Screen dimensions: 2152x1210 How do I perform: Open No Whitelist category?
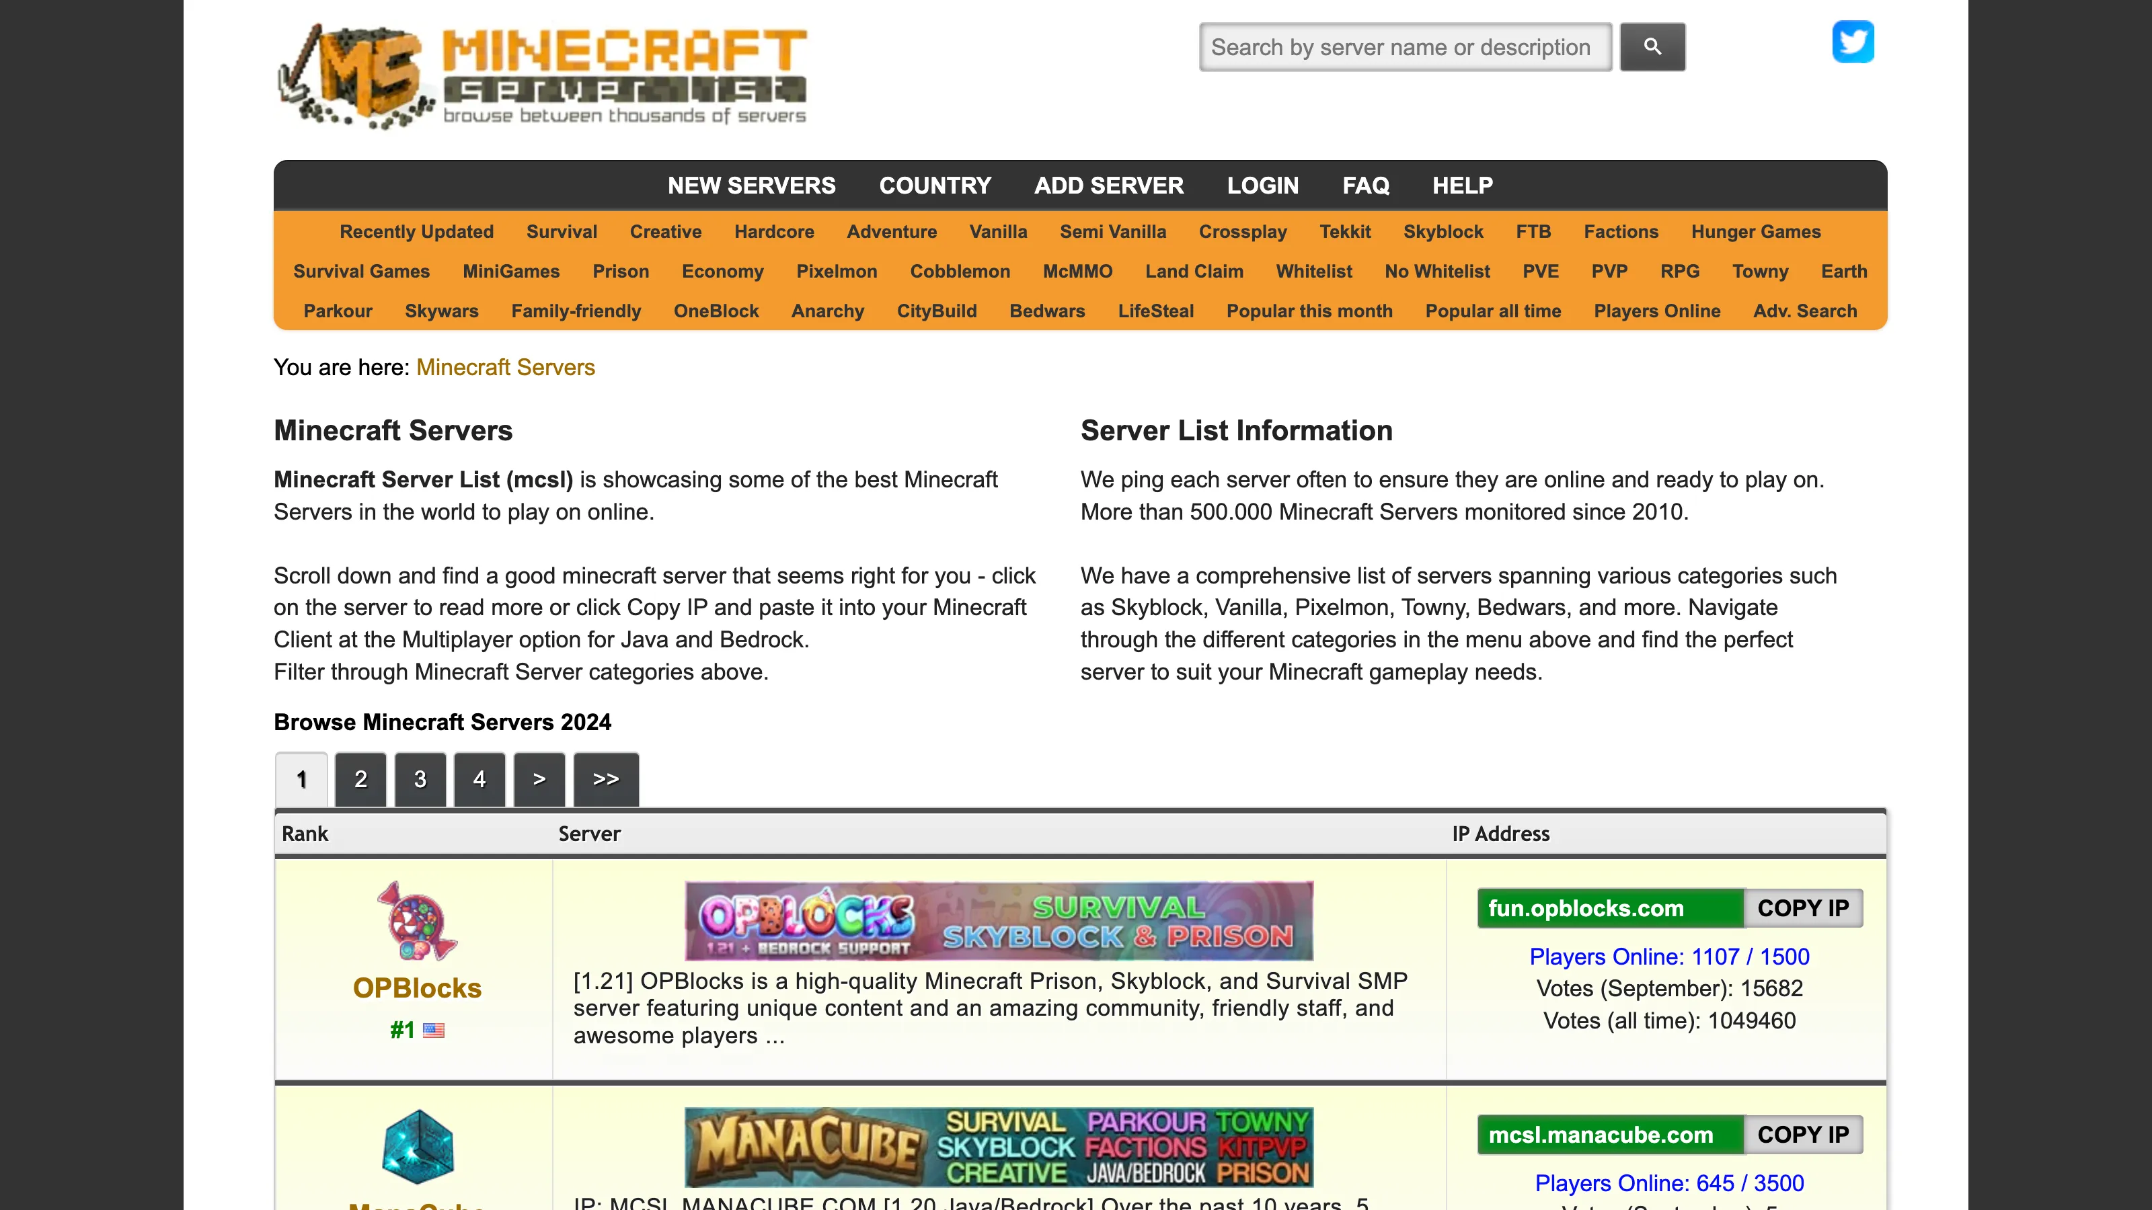(x=1437, y=272)
